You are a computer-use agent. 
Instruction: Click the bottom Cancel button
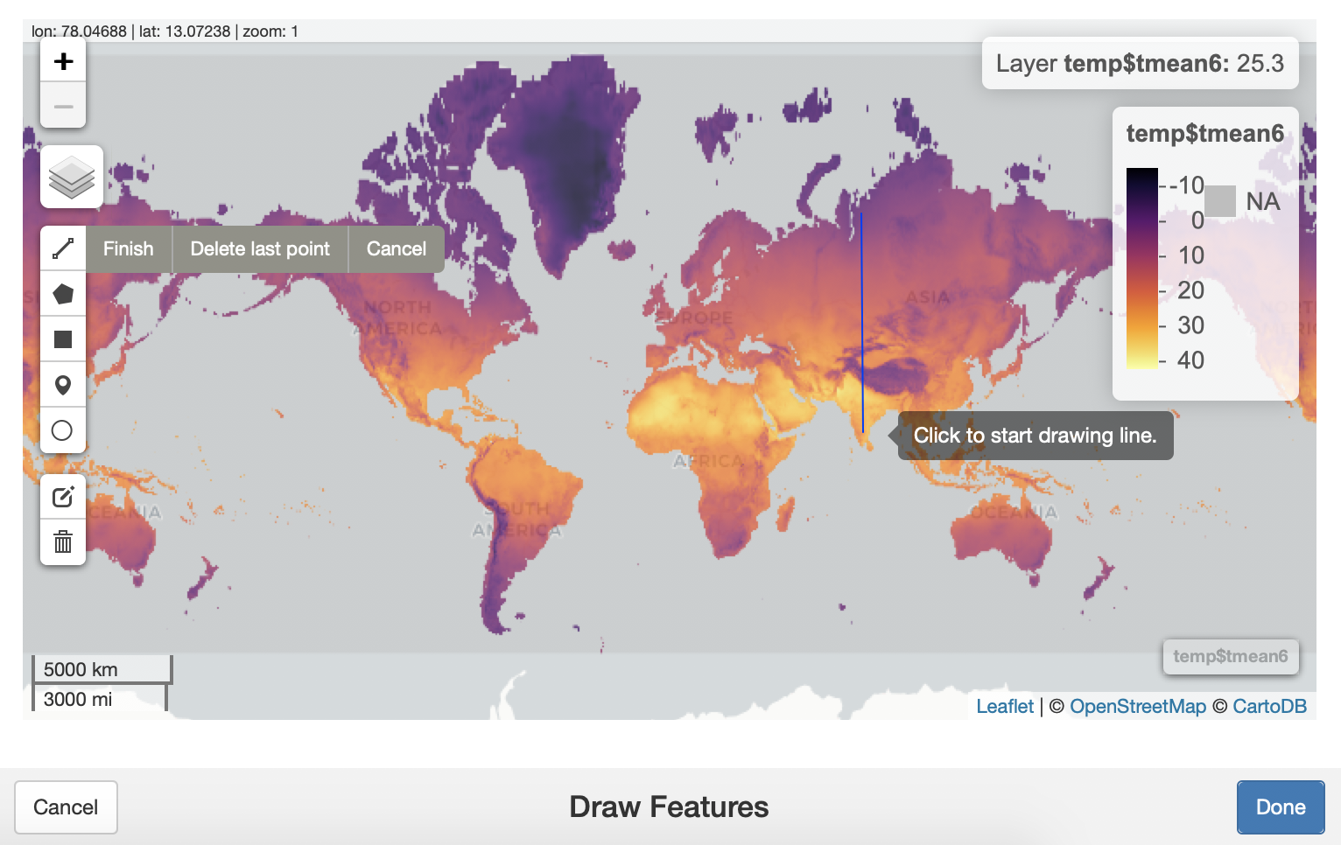pyautogui.click(x=66, y=807)
